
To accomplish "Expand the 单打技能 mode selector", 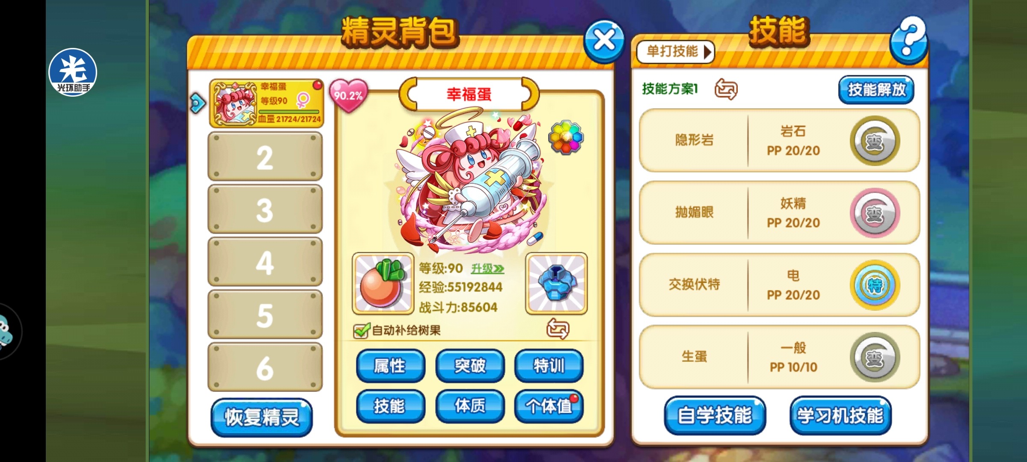I will [675, 52].
